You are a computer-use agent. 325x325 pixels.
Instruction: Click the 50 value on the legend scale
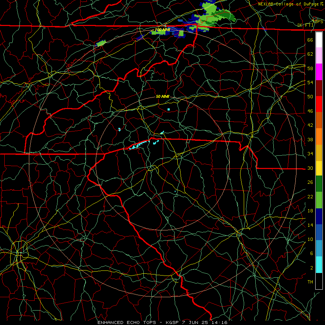point(310,96)
